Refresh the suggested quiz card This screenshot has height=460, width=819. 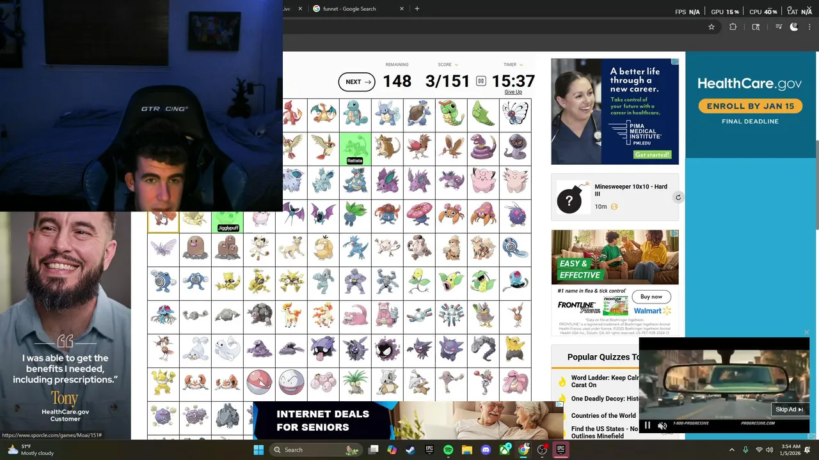678,197
